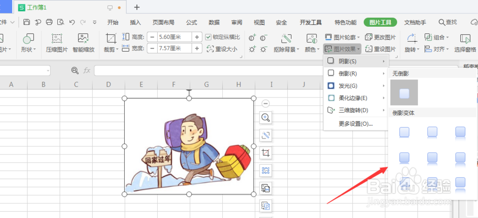Click Reset Size (重设大小) button
The image size is (478, 218).
coord(222,49)
